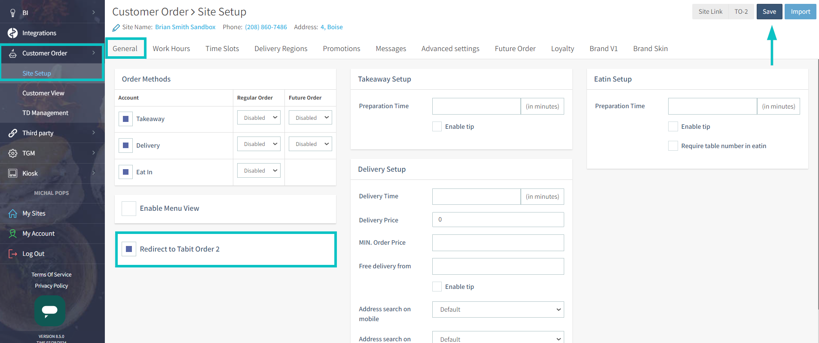Viewport: 819px width, 343px height.
Task: Open the Promotions tab
Action: [342, 49]
